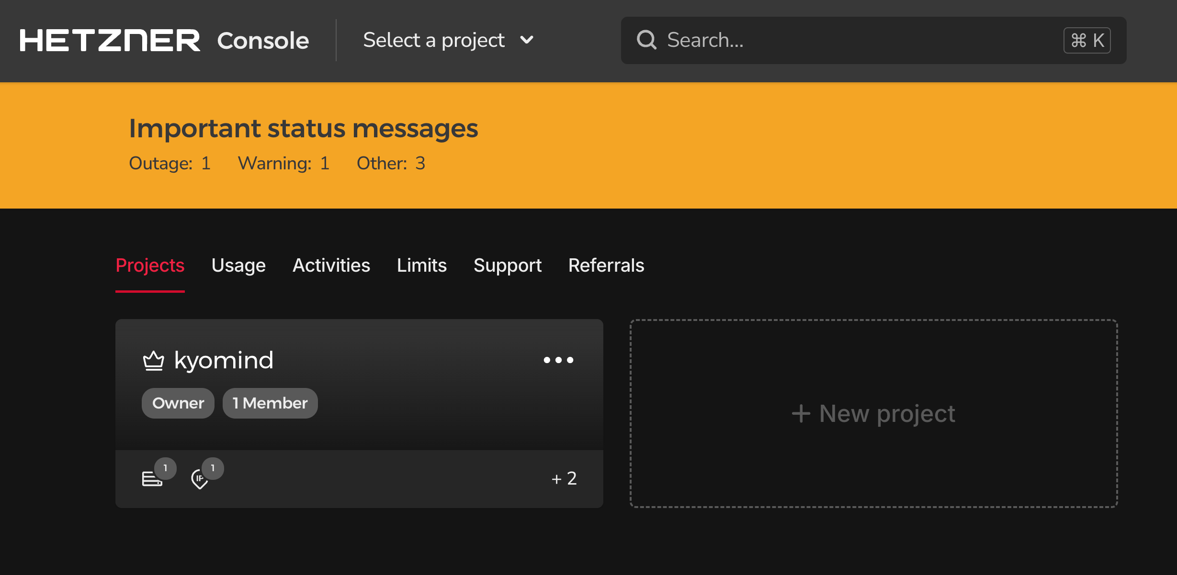The width and height of the screenshot is (1177, 575).
Task: Click the Outage: 1 status count
Action: (170, 163)
